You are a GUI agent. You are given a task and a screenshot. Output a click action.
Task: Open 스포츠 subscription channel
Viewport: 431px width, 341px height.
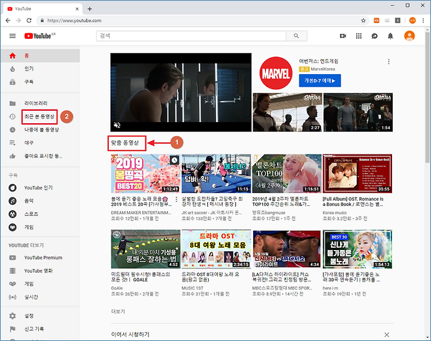(x=40, y=214)
